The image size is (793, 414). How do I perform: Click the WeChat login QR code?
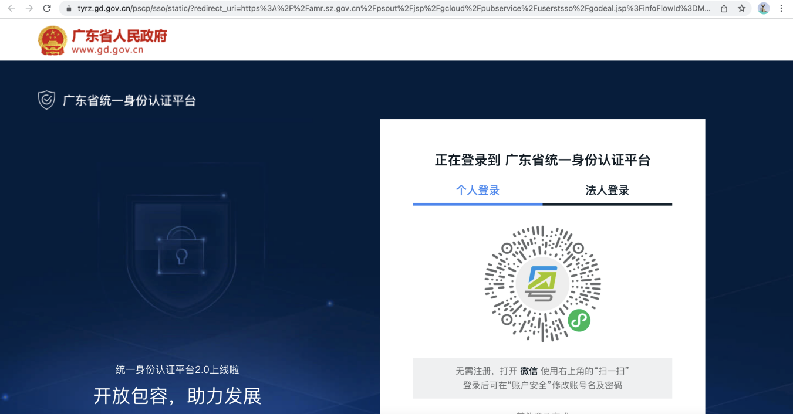pyautogui.click(x=542, y=284)
